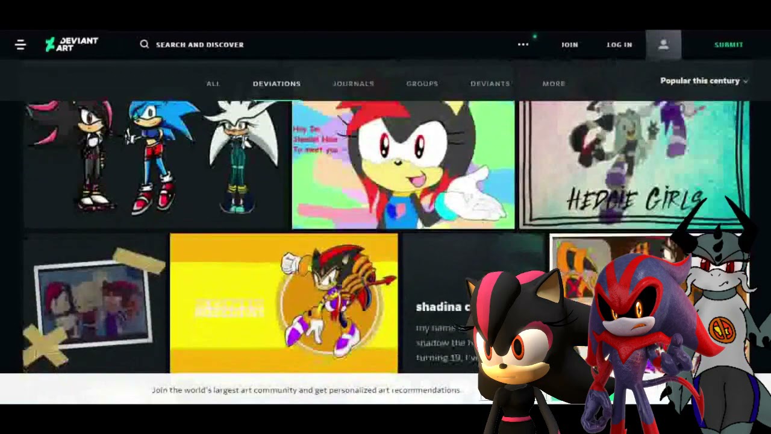Screen dimensions: 771x434
Task: Open the three hedgehogs lineup artwork
Action: [x=157, y=165]
